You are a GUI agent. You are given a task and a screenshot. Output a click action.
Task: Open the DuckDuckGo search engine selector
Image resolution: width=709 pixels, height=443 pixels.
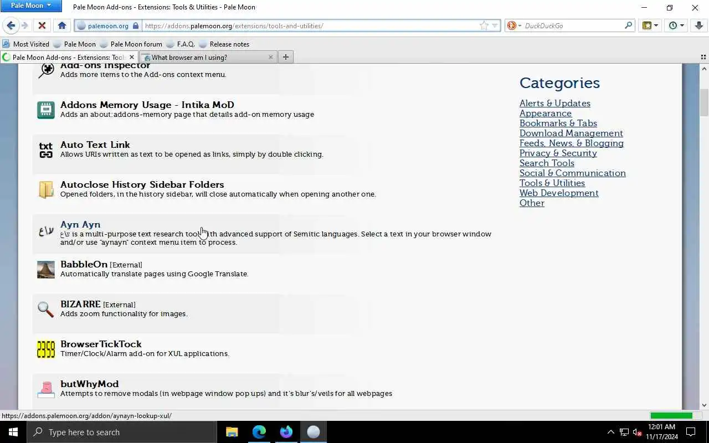pos(514,25)
